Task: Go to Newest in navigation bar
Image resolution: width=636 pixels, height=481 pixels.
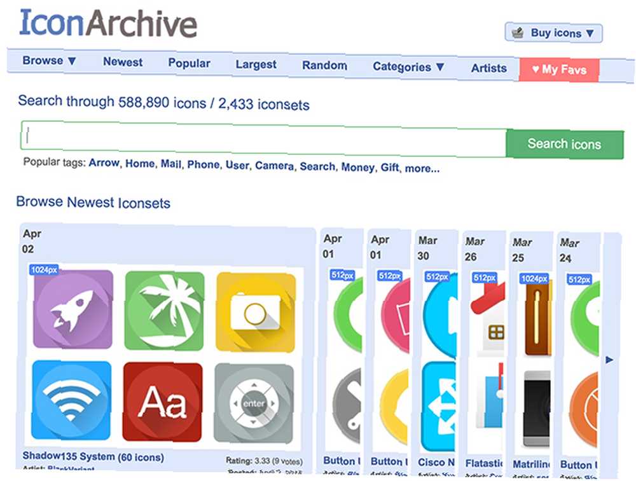Action: (123, 62)
